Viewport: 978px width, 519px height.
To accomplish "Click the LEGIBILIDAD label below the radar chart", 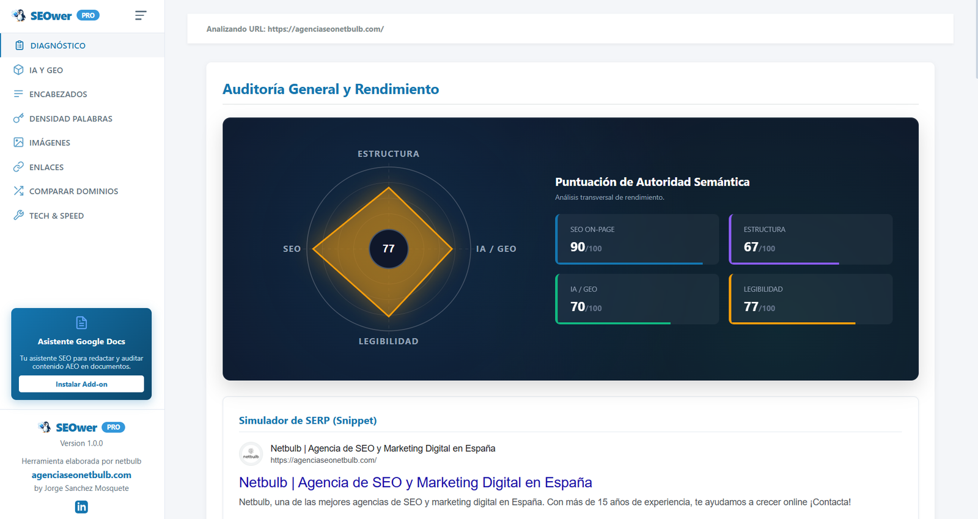I will tap(389, 341).
